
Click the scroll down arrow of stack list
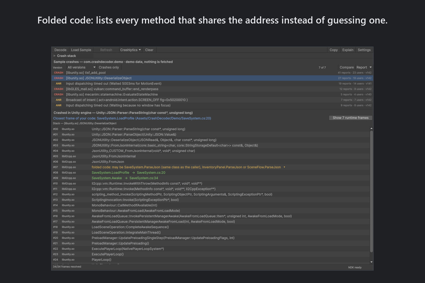point(371,262)
